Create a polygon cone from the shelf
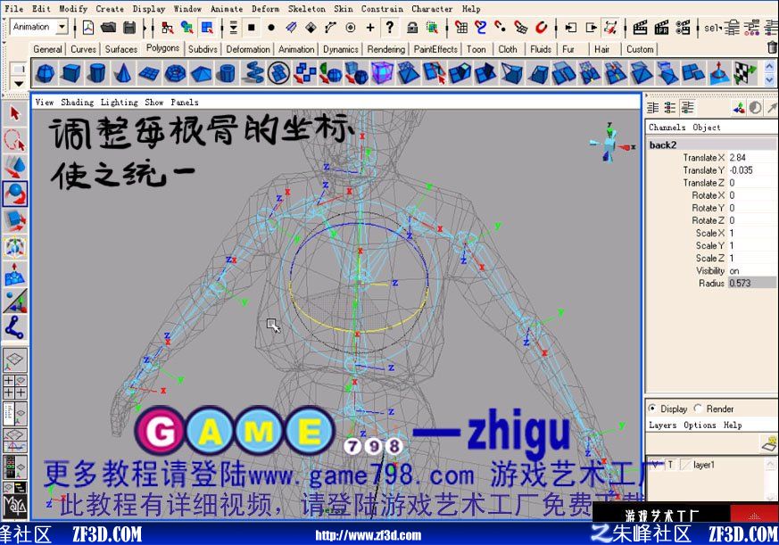Image resolution: width=779 pixels, height=545 pixels. pos(123,73)
